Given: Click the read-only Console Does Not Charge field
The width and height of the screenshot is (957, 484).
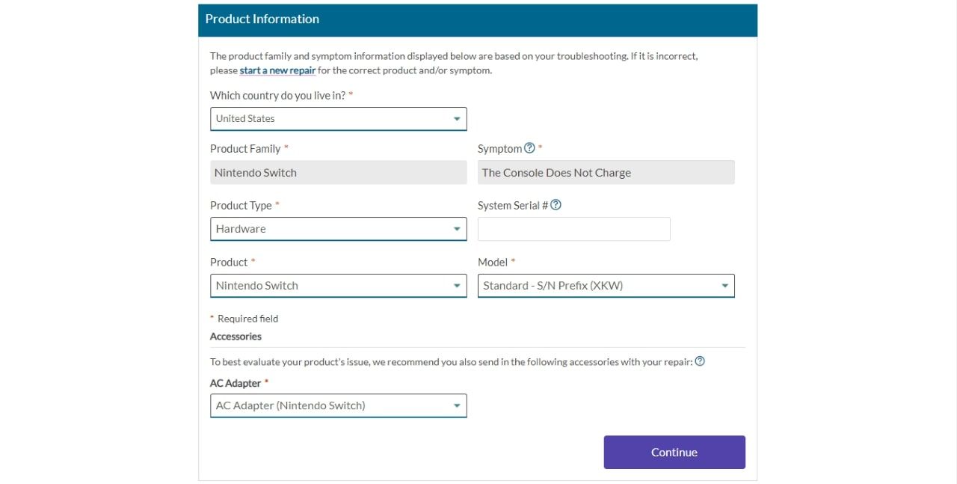Looking at the screenshot, I should pos(606,173).
